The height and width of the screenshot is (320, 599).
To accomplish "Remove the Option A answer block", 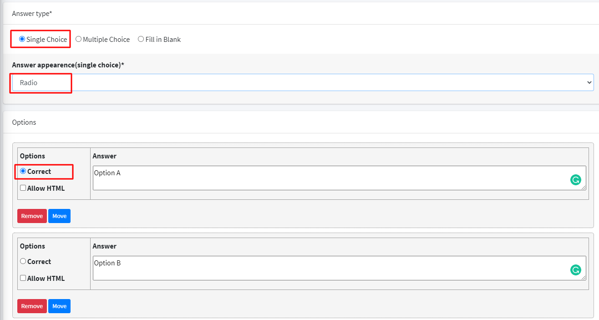I will pos(32,216).
